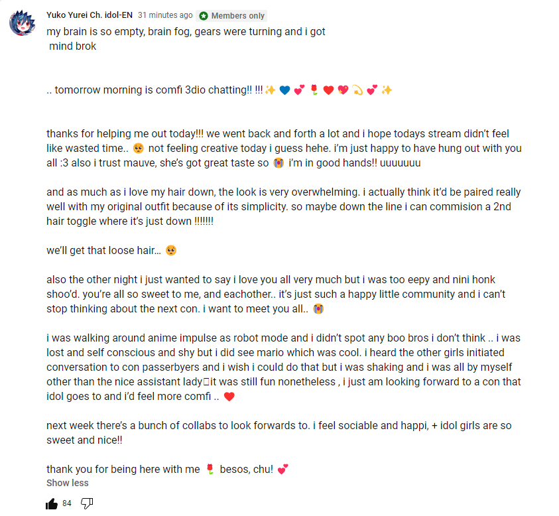This screenshot has width=559, height=516.
Task: Open the 31 minutes ago timestamp link
Action: 165,15
